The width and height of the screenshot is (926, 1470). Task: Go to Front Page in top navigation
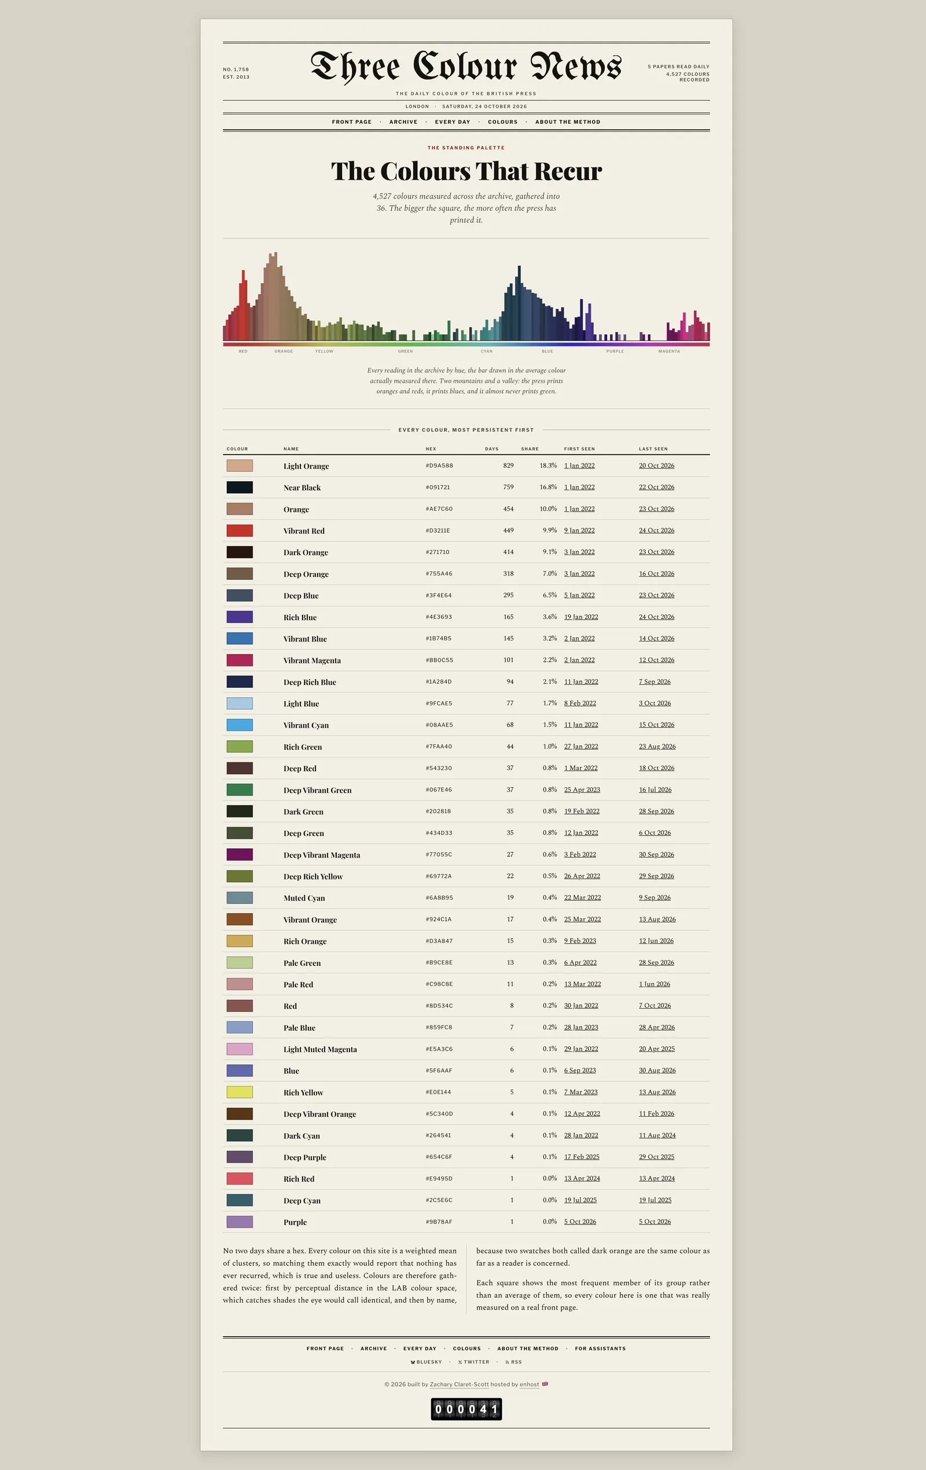point(352,122)
